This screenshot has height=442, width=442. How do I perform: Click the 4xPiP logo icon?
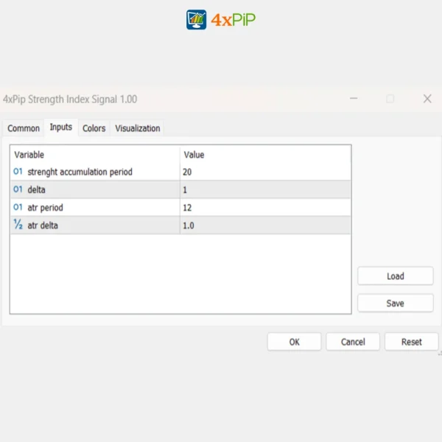tap(197, 20)
